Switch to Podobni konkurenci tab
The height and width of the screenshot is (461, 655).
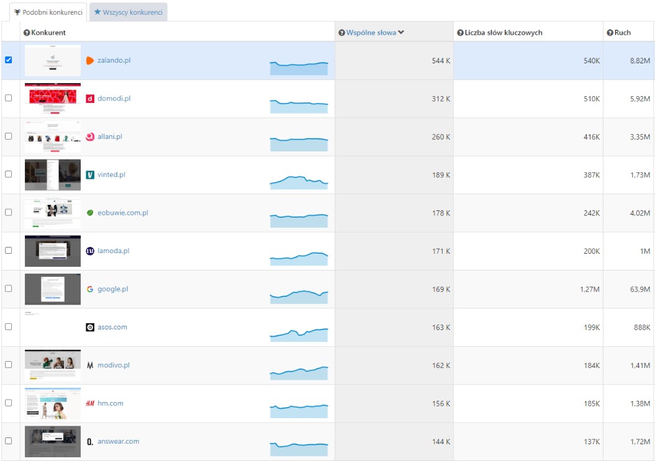point(48,12)
